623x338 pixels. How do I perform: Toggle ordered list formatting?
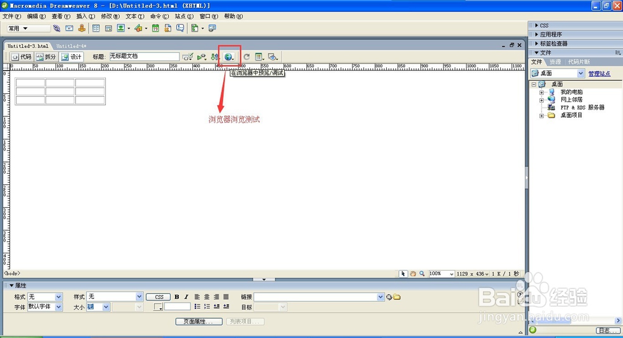point(207,307)
